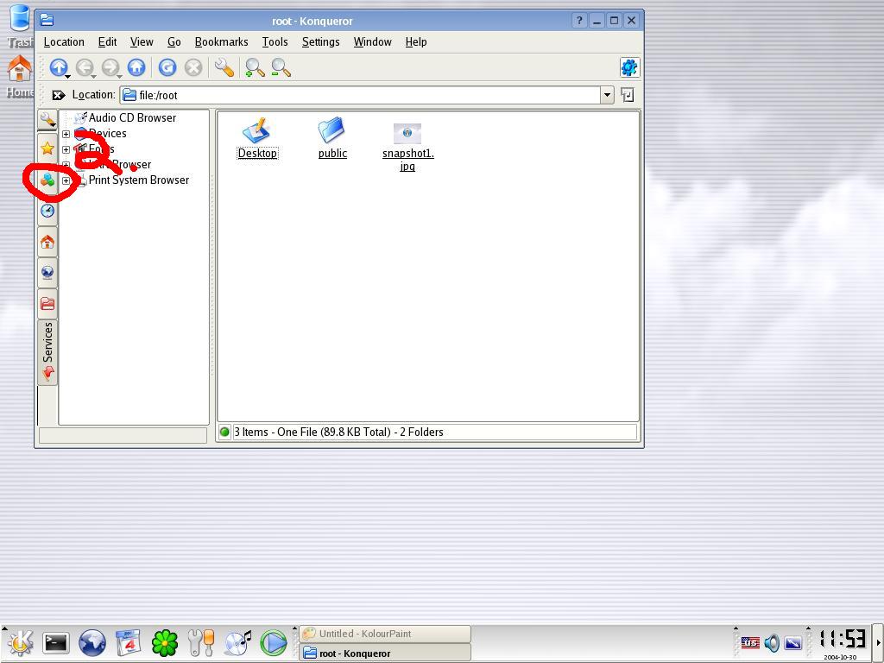This screenshot has width=884, height=663.
Task: Click the Stop loading icon
Action: pyautogui.click(x=193, y=67)
